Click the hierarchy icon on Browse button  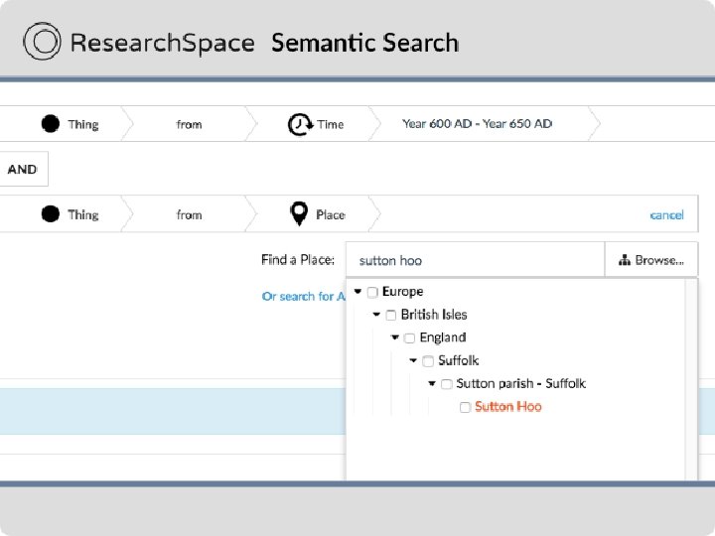click(624, 260)
